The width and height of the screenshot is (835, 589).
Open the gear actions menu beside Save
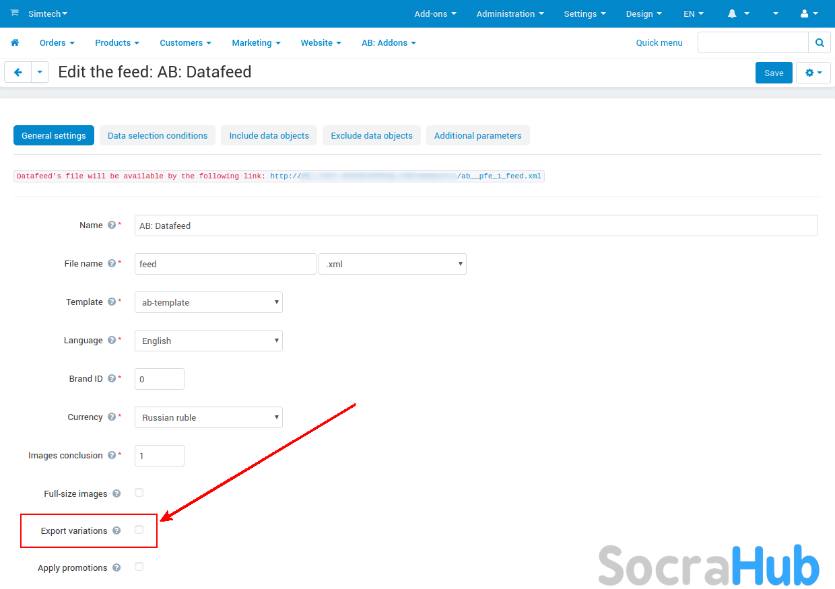tap(813, 73)
